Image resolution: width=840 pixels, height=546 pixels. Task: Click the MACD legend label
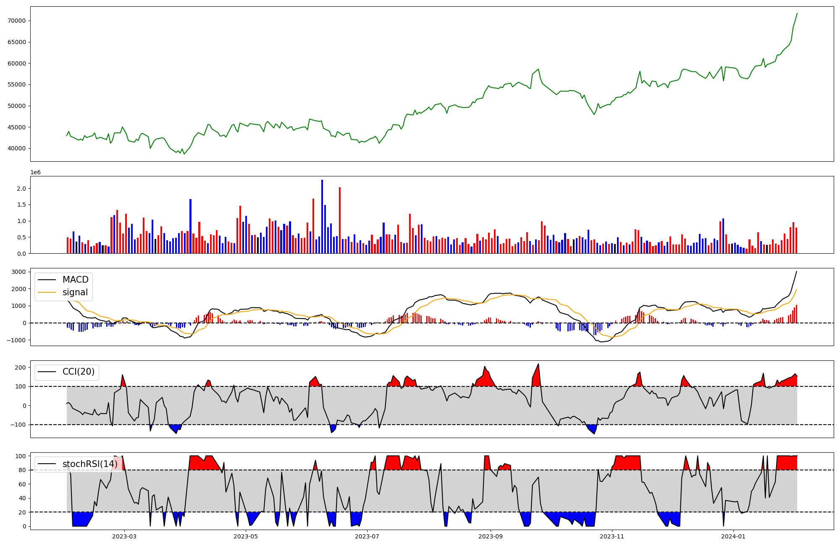(x=75, y=280)
